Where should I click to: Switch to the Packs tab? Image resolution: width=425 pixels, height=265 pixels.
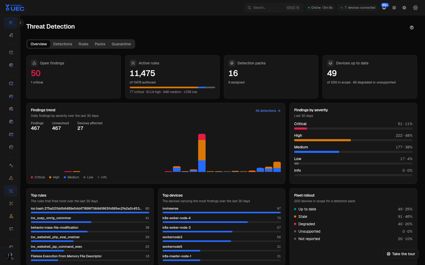pyautogui.click(x=100, y=44)
